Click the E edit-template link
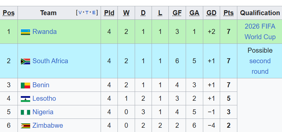The width and height of the screenshot is (282, 132). coord(94,13)
